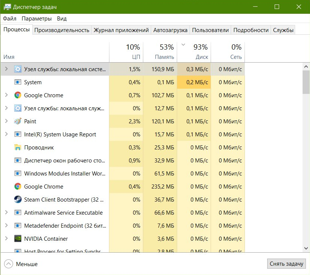The height and width of the screenshot is (275, 310).
Task: Click the Antimalware Service Executable icon
Action: tap(17, 213)
